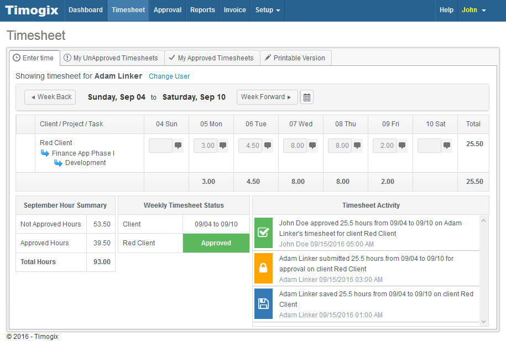Screen dimensions: 506x345
Task: Go one Week Back
Action: 50,96
